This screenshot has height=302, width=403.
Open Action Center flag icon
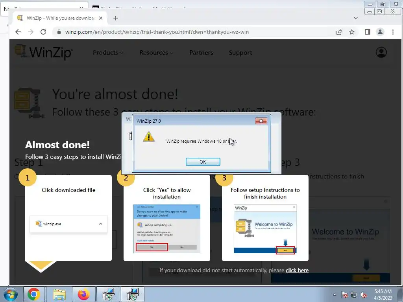(344, 295)
